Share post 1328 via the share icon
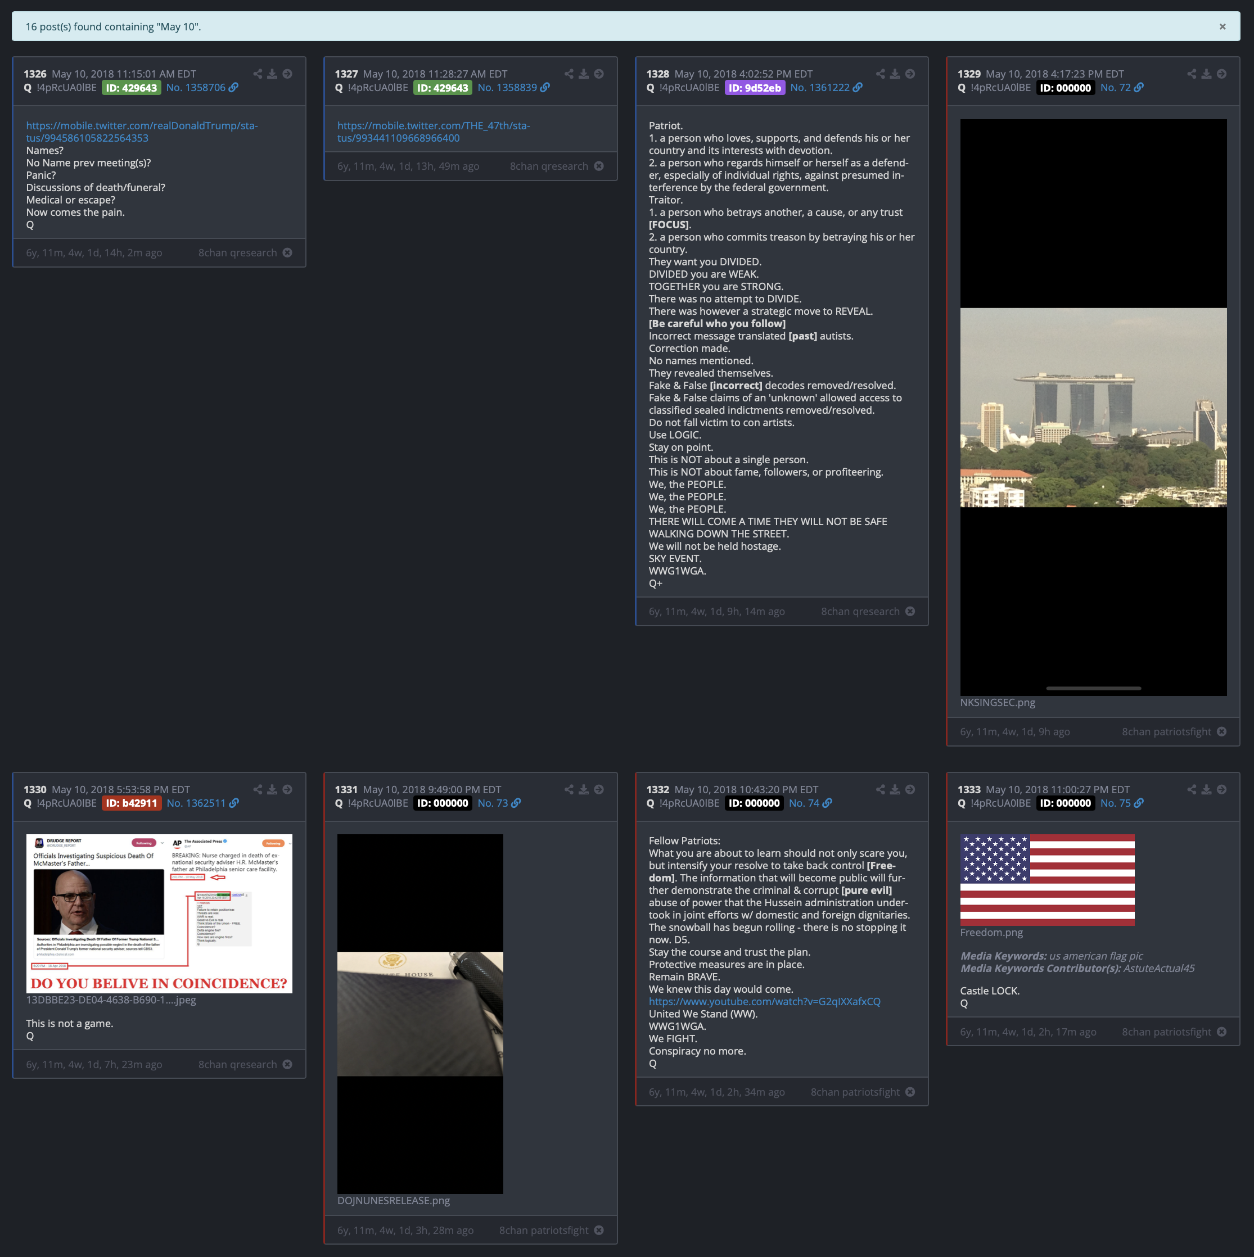 pos(881,74)
